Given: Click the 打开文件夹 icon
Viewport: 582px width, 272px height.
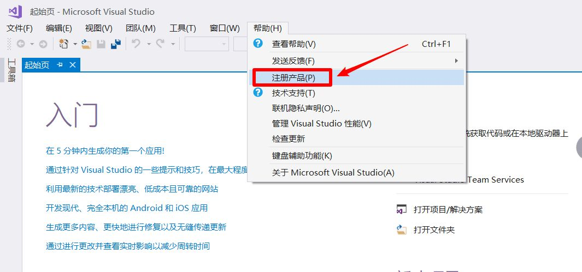Looking at the screenshot, I should (x=402, y=229).
